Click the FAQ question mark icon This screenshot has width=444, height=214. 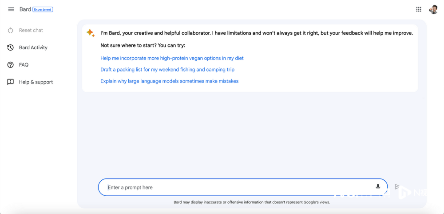point(11,65)
